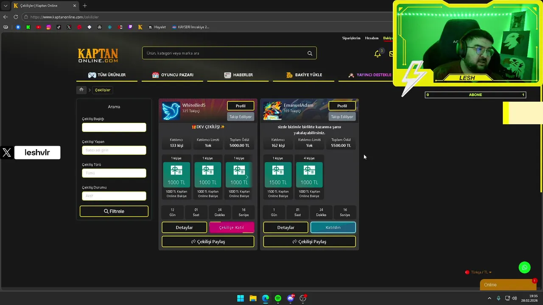
Task: Open TÜM ÜRÜNLER menu
Action: pyautogui.click(x=107, y=75)
